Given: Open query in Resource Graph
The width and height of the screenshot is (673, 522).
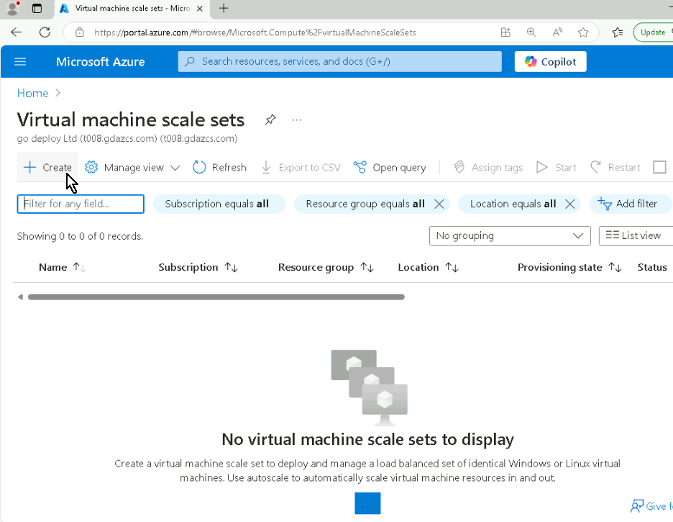Looking at the screenshot, I should (390, 168).
